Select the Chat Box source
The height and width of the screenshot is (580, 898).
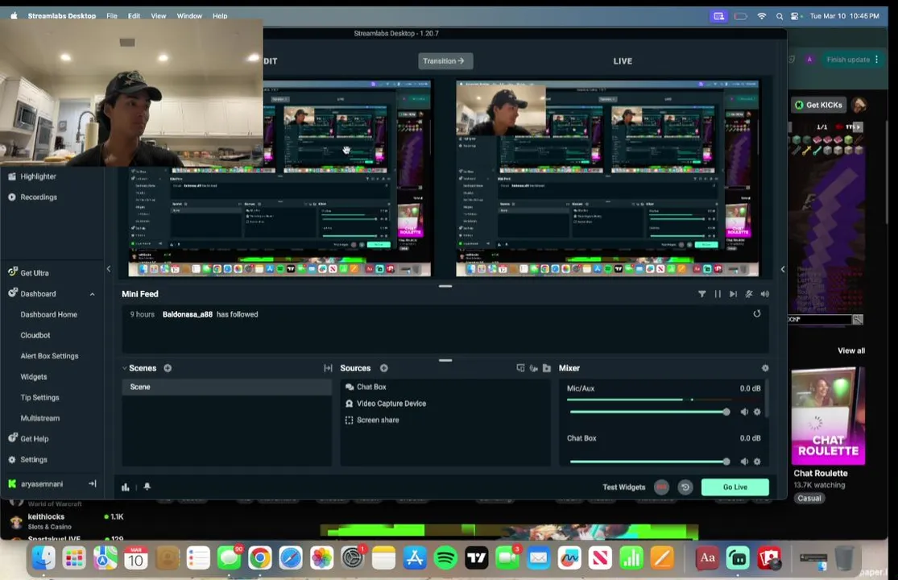pyautogui.click(x=445, y=387)
